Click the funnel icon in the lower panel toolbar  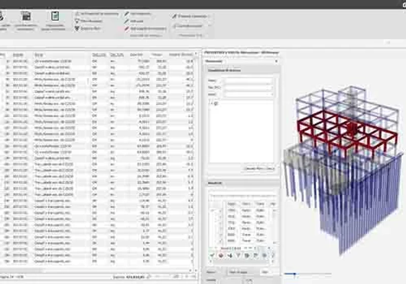(238, 256)
